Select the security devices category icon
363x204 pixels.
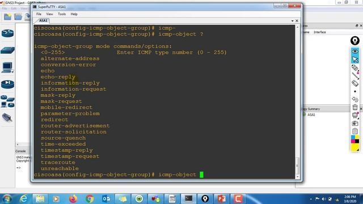[7, 84]
